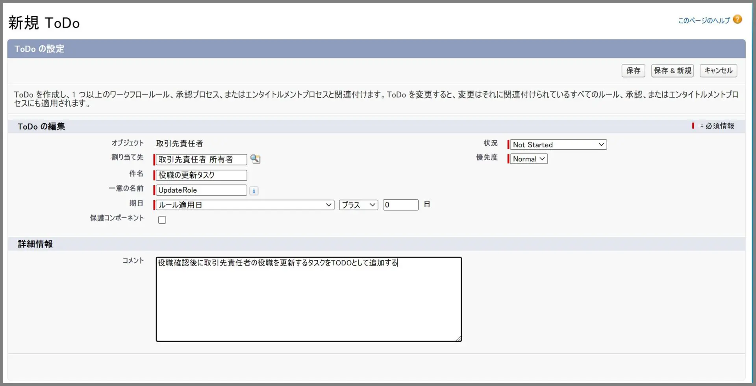Open the 割り当て先 lookup magnifier icon
Image resolution: width=756 pixels, height=386 pixels.
255,159
